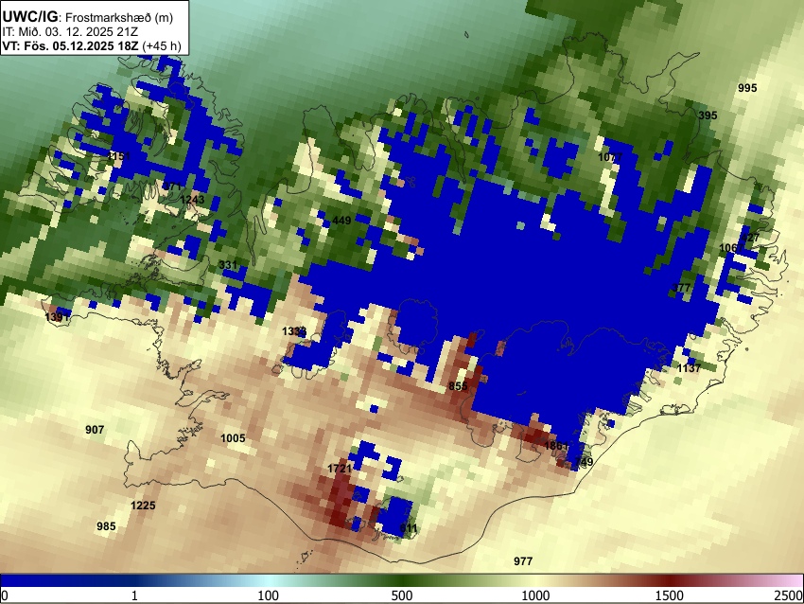
Task: Click the 449 value label
Action: [341, 221]
